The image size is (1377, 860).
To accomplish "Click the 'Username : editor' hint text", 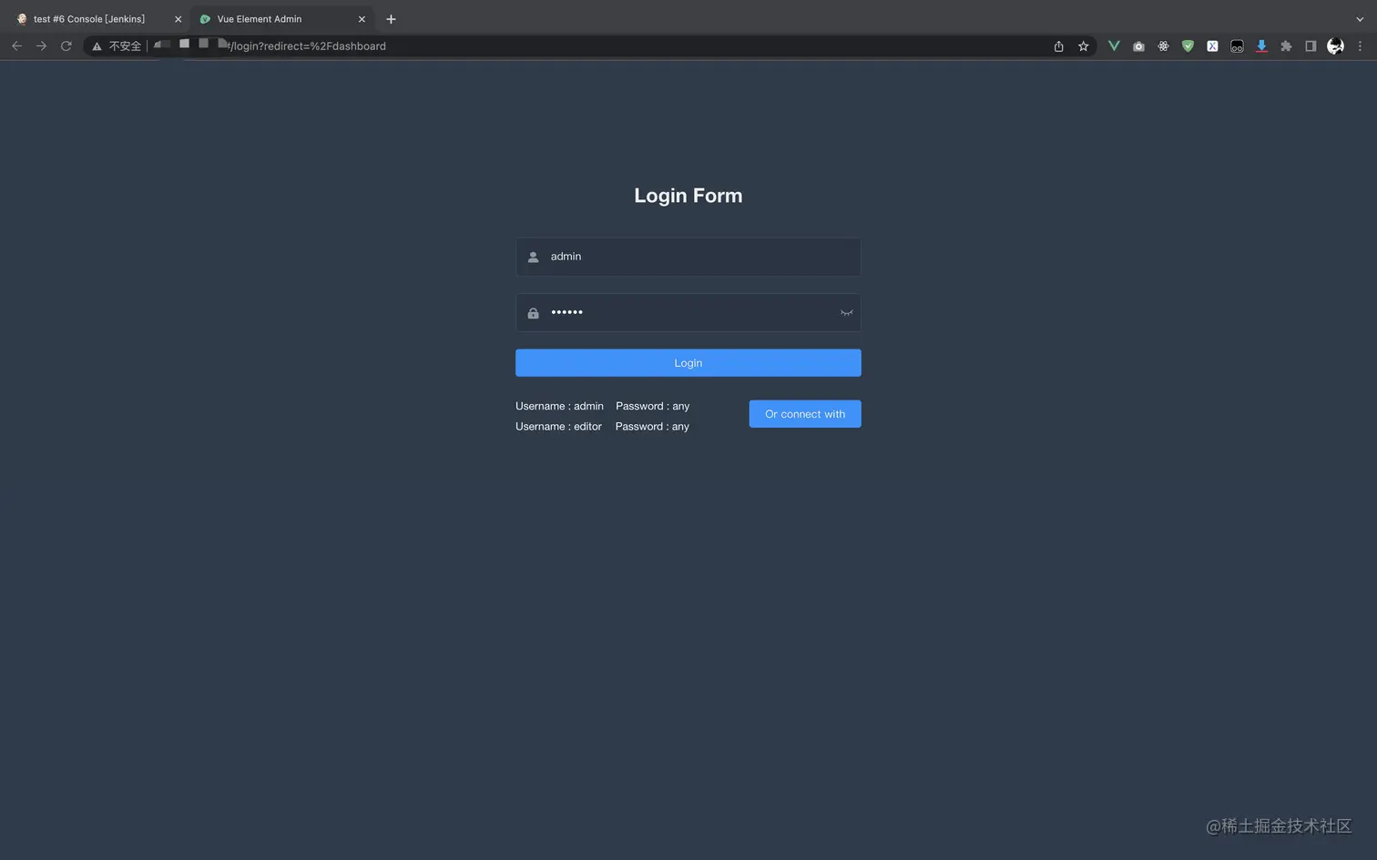I will [x=558, y=427].
